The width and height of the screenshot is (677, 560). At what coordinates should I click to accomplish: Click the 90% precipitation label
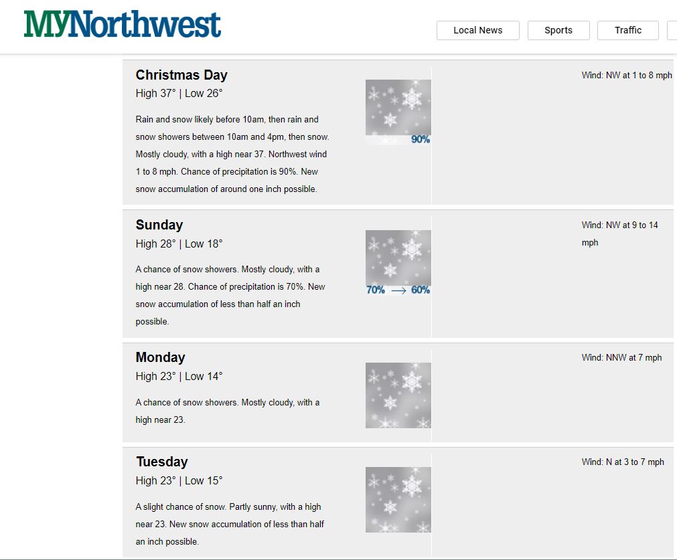tap(420, 139)
